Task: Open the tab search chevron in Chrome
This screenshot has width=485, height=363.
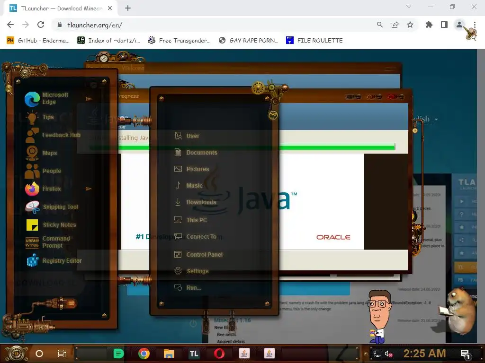Action: (409, 7)
